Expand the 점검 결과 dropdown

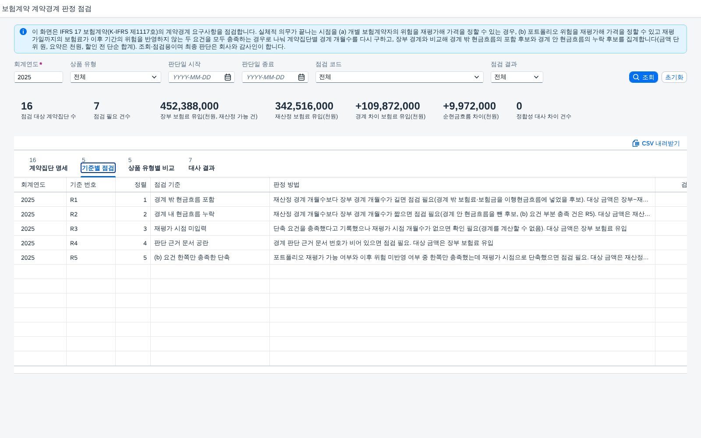coord(536,77)
